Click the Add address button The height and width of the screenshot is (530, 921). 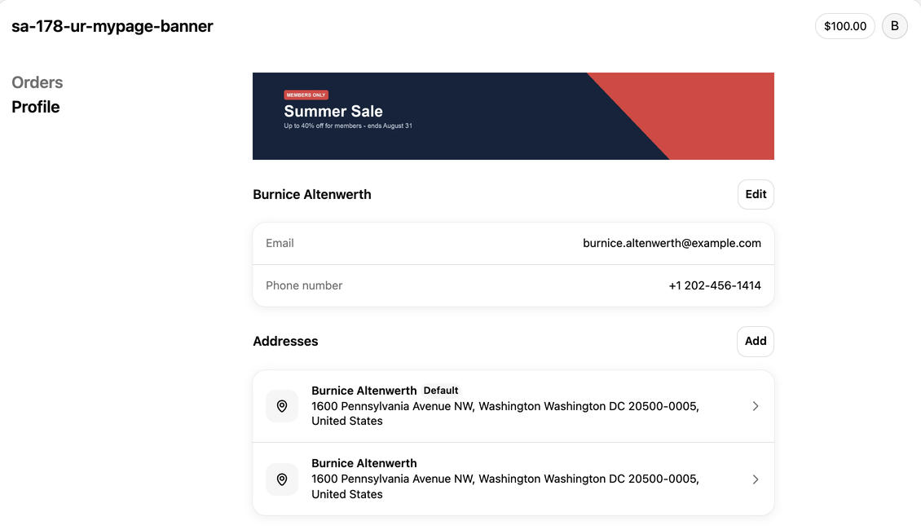pyautogui.click(x=756, y=342)
